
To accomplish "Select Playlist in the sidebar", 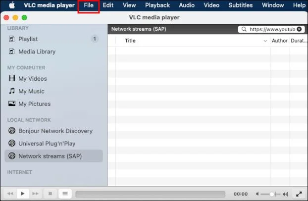I will coord(53,39).
